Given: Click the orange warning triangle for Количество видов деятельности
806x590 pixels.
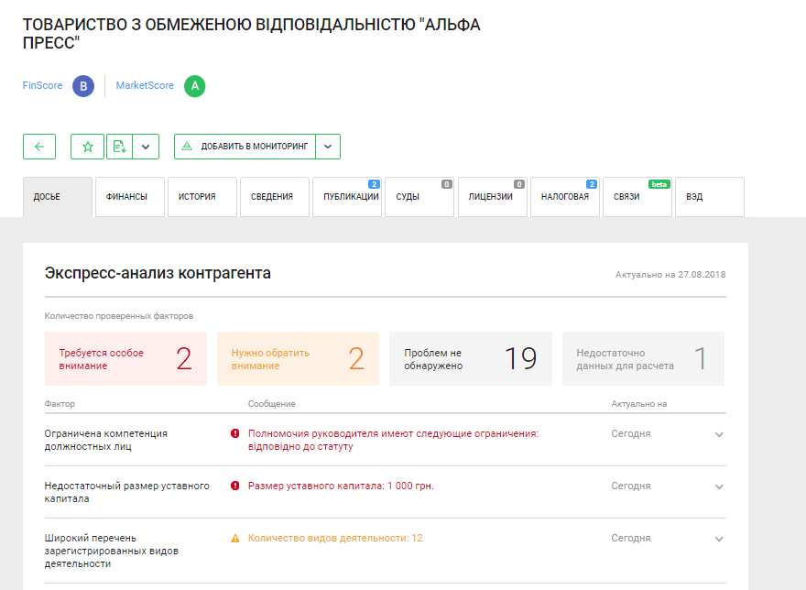Looking at the screenshot, I should coord(234,539).
